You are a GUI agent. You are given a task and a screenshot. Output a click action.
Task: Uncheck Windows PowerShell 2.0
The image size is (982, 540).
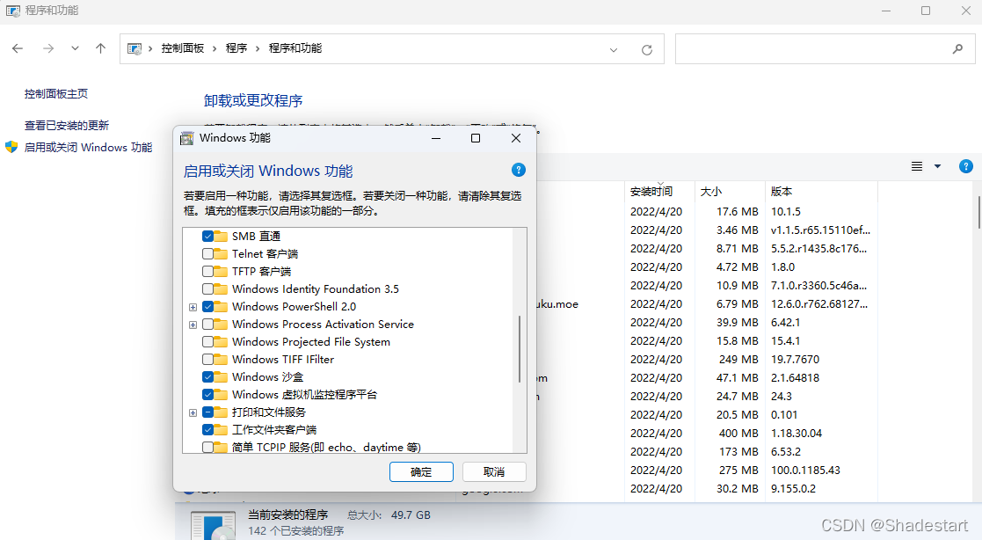click(208, 306)
